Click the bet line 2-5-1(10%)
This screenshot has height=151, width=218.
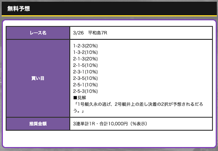[85, 85]
